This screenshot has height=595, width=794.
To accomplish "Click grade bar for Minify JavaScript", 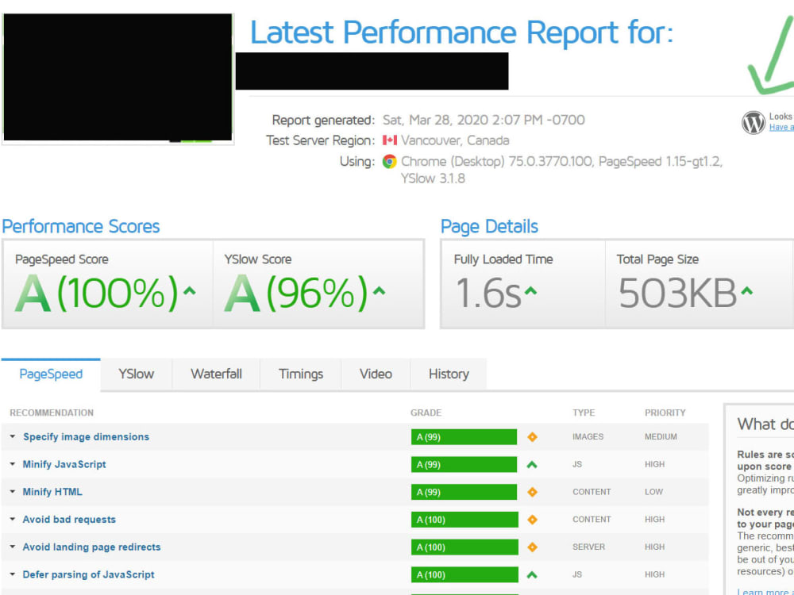I will pos(464,464).
